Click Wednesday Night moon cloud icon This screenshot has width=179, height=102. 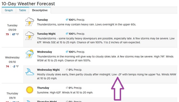pyautogui.click(x=30, y=72)
